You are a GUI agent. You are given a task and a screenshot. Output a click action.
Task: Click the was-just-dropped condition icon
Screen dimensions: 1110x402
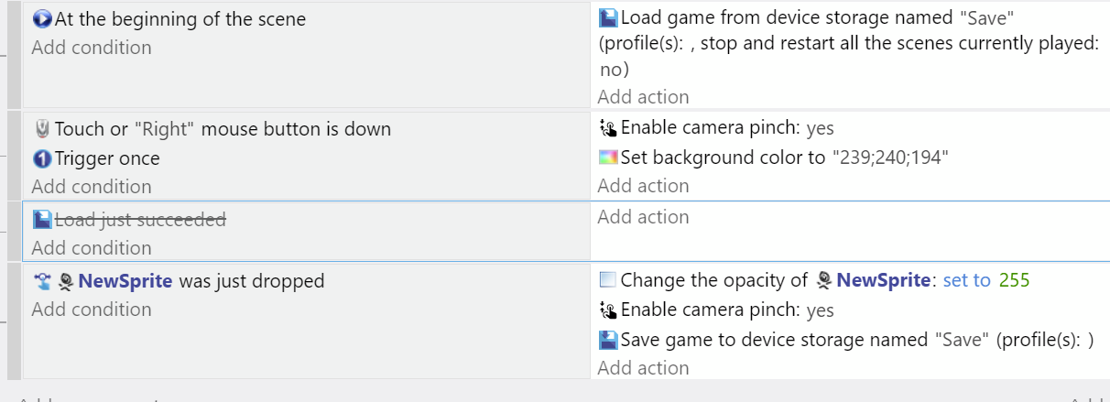click(x=42, y=281)
